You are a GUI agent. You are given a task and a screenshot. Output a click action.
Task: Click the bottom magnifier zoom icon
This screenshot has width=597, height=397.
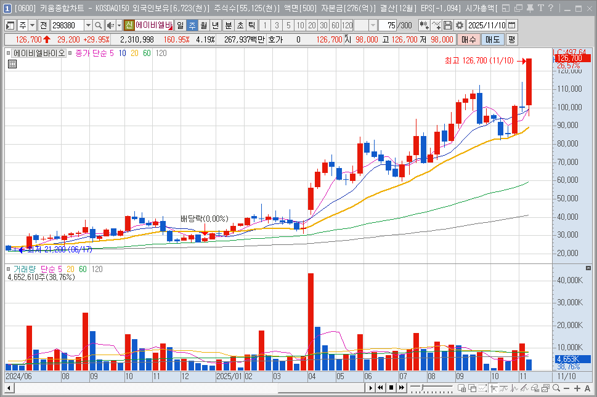556,388
